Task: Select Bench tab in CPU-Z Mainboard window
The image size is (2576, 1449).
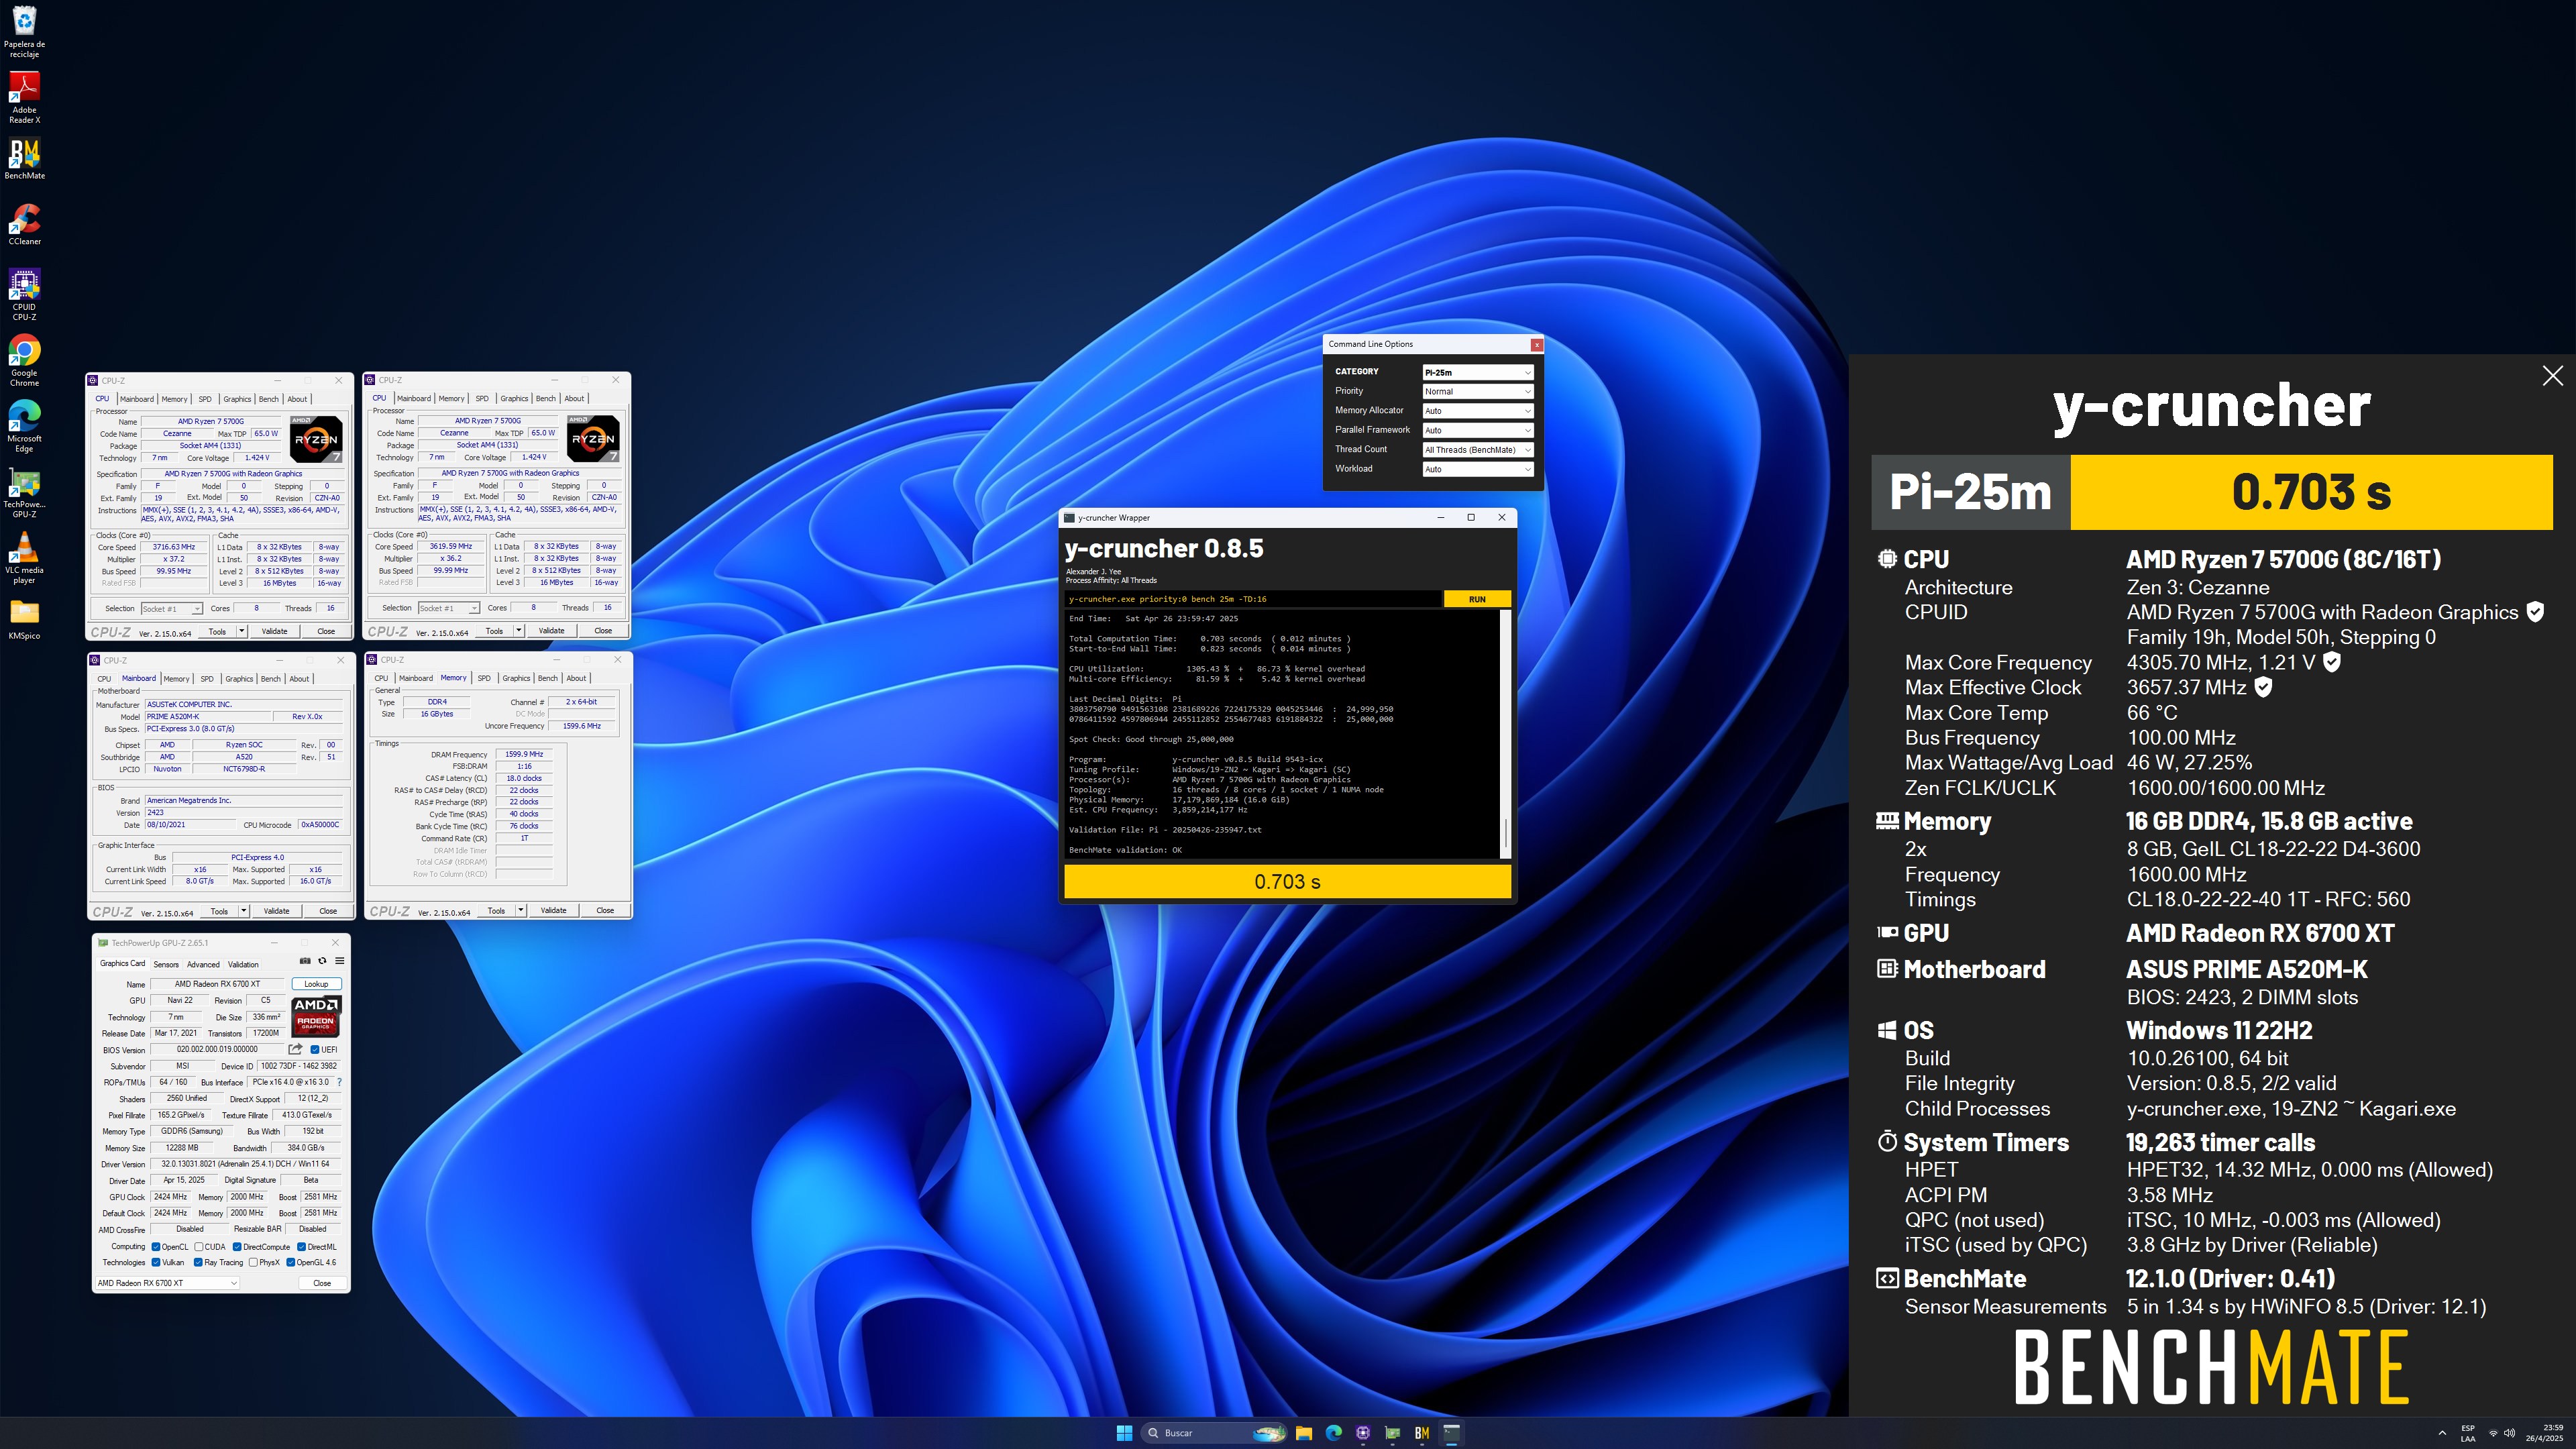Action: point(270,679)
